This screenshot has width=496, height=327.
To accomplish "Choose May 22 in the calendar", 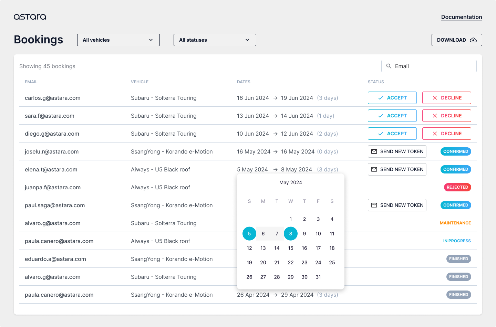I will pos(291,262).
